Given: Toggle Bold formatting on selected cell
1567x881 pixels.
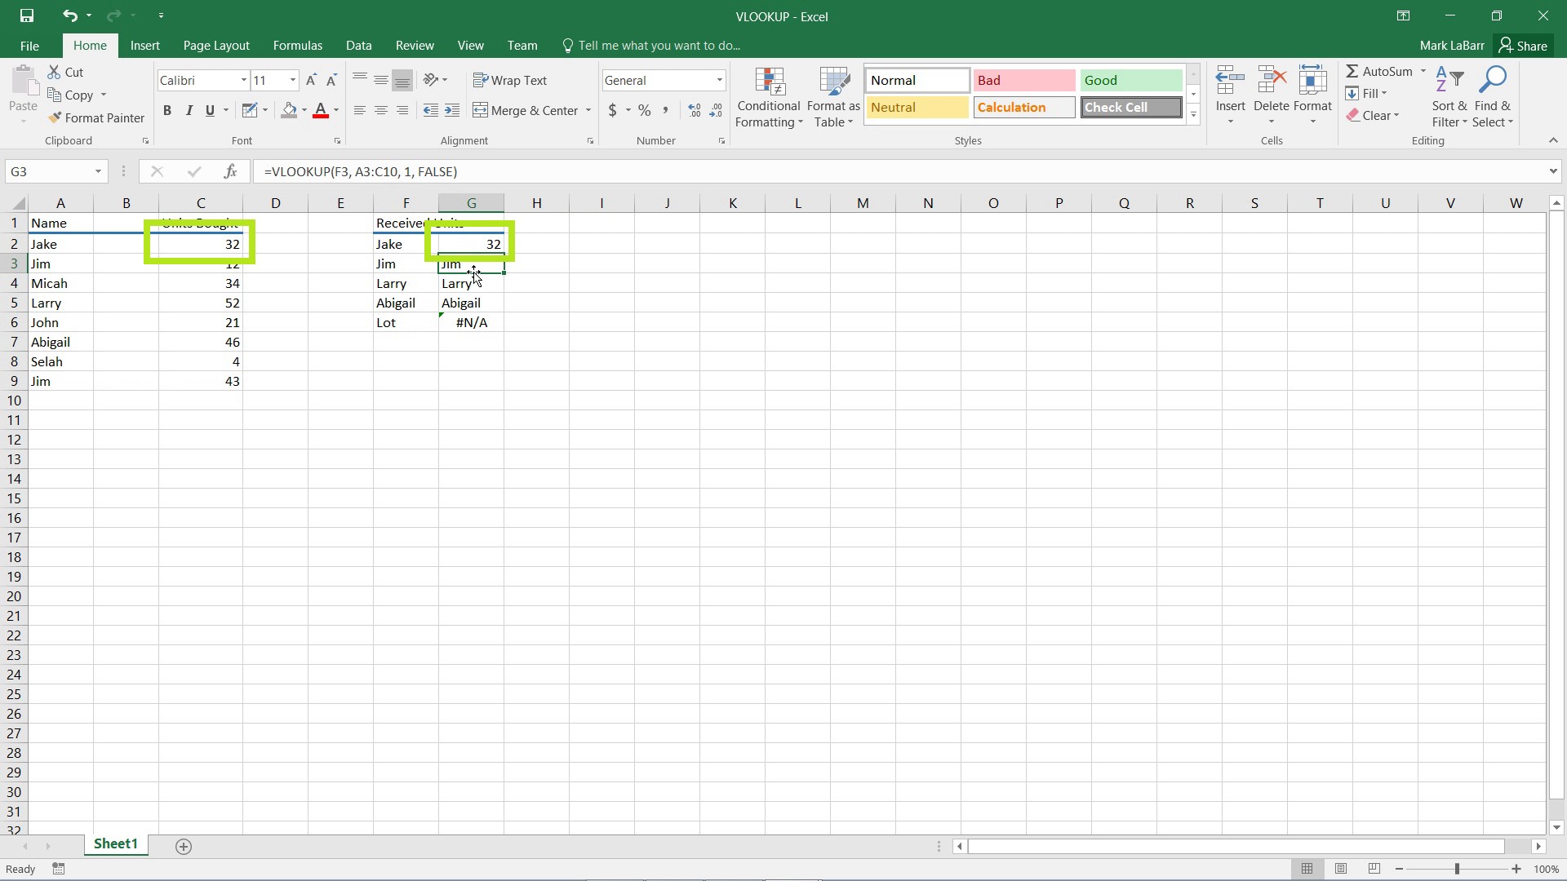Looking at the screenshot, I should tap(166, 110).
